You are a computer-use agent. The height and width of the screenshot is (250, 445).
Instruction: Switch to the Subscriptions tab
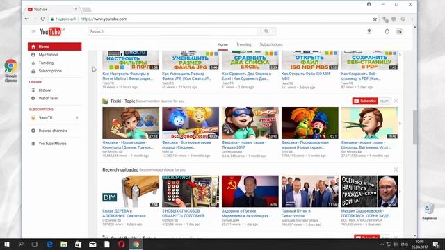pos(271,44)
